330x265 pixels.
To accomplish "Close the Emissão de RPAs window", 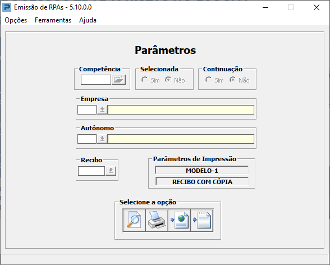I will [317, 7].
